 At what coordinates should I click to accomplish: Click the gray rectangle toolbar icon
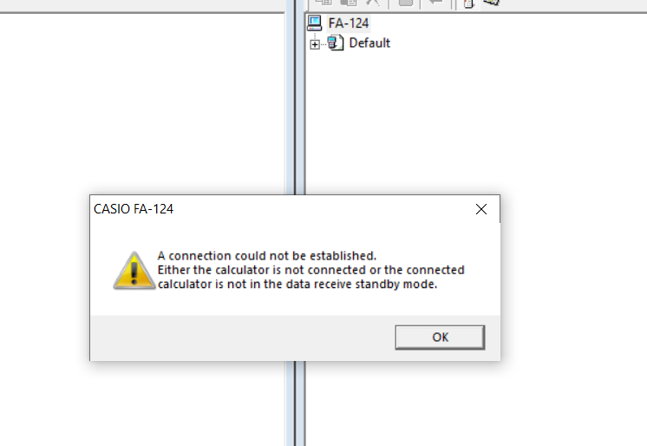click(x=406, y=3)
